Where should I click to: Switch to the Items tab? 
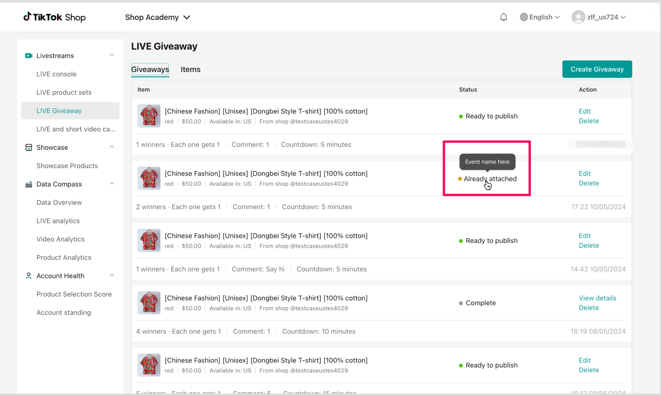coord(190,70)
